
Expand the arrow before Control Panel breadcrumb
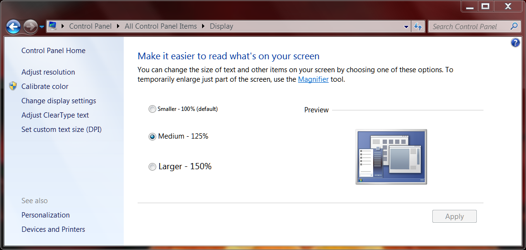(x=63, y=26)
